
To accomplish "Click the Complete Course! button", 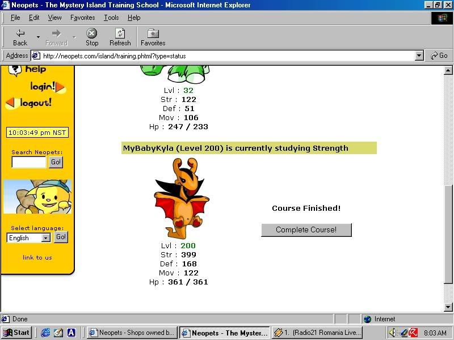I will pyautogui.click(x=306, y=230).
